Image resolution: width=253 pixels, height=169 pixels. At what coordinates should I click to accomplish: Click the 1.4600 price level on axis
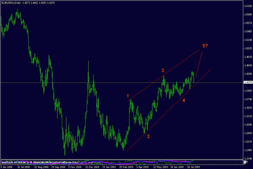248,65
